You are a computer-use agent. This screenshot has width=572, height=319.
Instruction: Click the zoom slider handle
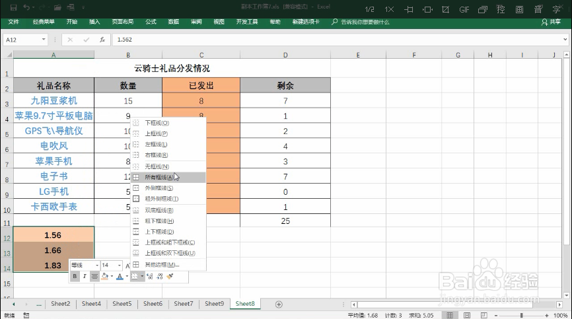point(521,315)
